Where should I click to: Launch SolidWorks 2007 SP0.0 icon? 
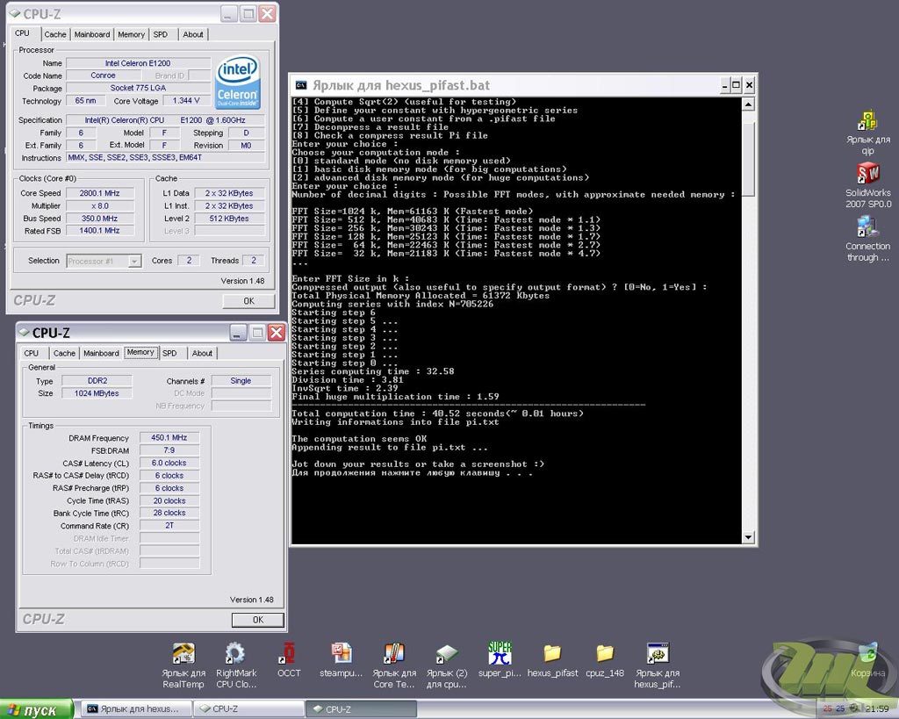867,175
